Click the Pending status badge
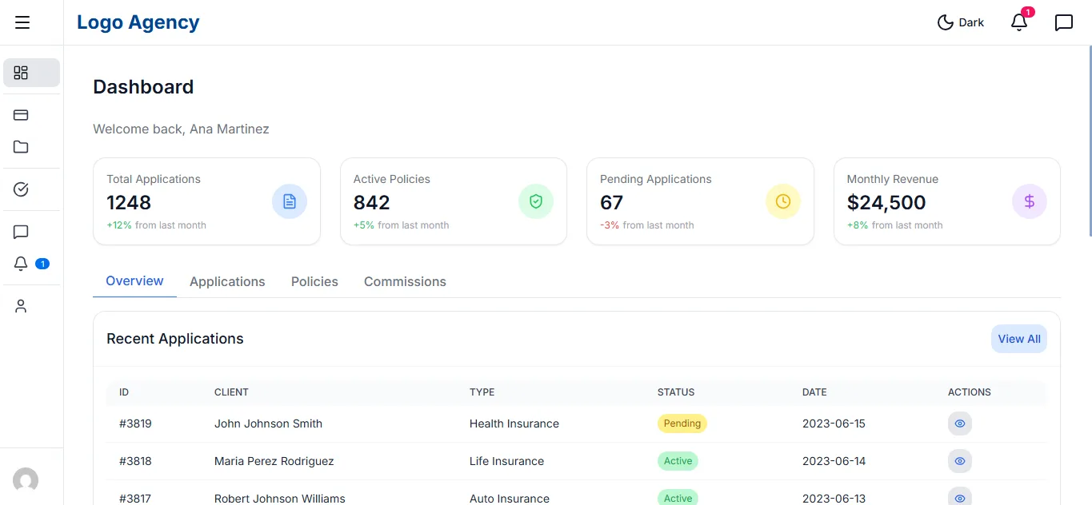The image size is (1092, 505). (682, 423)
